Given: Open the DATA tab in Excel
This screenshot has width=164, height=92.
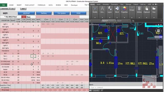Looking at the screenshot, I should (x=50, y=5).
